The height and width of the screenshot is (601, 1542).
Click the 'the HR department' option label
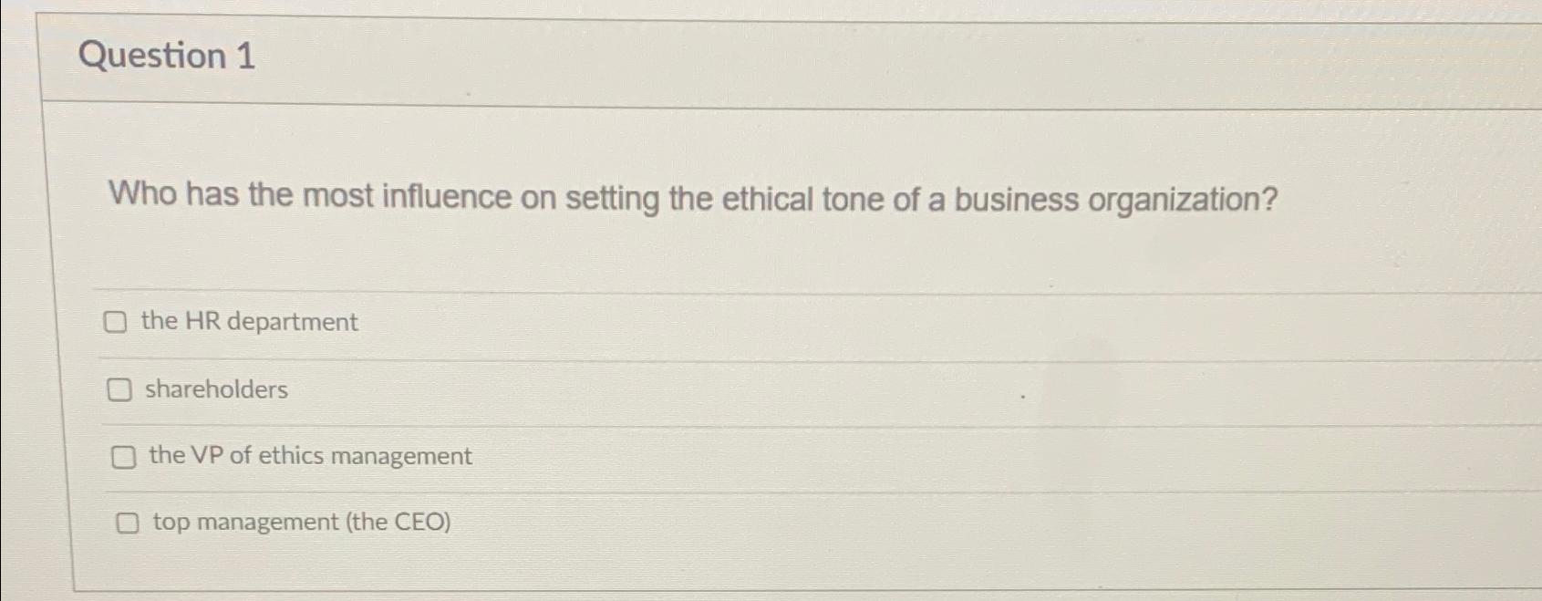coord(250,322)
